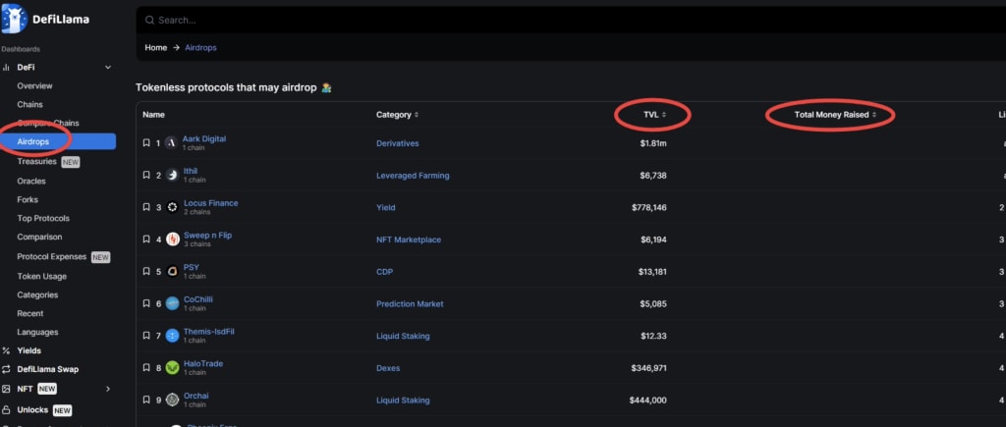Open Overview in the sidebar
This screenshot has width=1006, height=427.
(x=34, y=86)
